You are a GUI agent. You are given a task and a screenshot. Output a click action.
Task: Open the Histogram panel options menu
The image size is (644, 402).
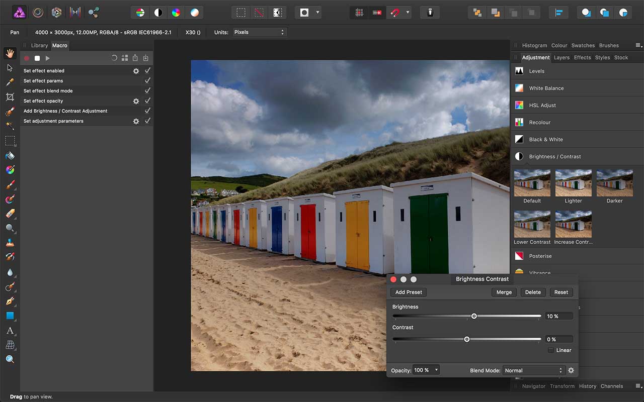pyautogui.click(x=638, y=45)
